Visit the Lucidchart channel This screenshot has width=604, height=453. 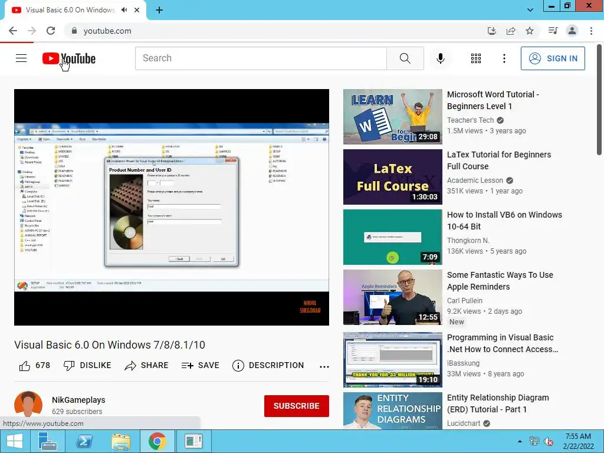(464, 424)
